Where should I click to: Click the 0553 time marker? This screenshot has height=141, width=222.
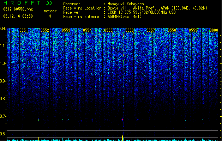click(x=66, y=30)
